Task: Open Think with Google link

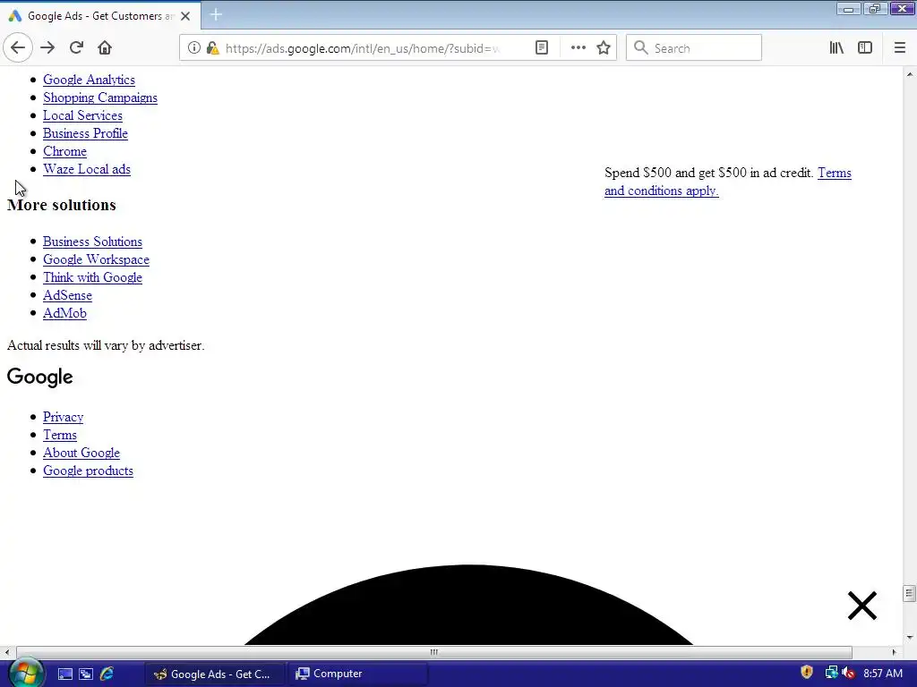Action: (x=92, y=277)
